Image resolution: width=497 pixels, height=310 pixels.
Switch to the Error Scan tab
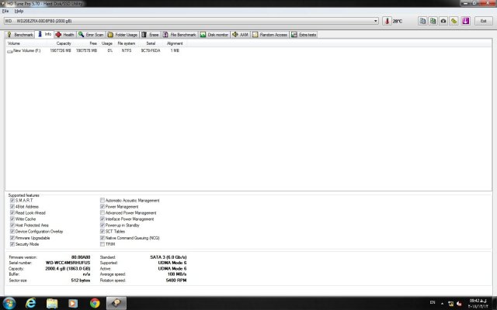pyautogui.click(x=91, y=35)
